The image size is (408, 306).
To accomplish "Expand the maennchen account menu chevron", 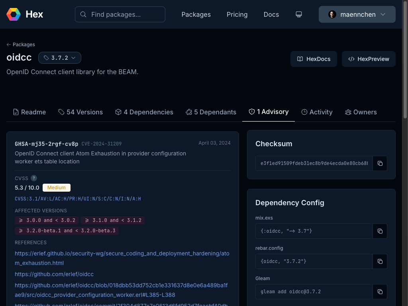I will [383, 14].
